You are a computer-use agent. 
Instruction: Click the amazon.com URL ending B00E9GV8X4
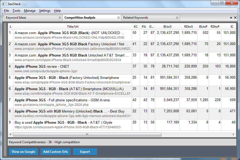coord(68,60)
